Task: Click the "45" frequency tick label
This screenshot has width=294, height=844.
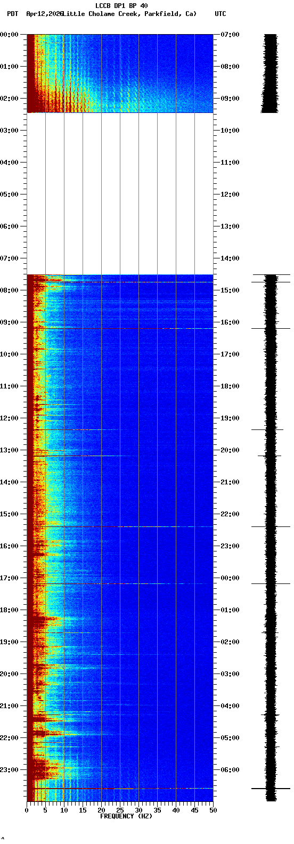Action: (x=194, y=810)
